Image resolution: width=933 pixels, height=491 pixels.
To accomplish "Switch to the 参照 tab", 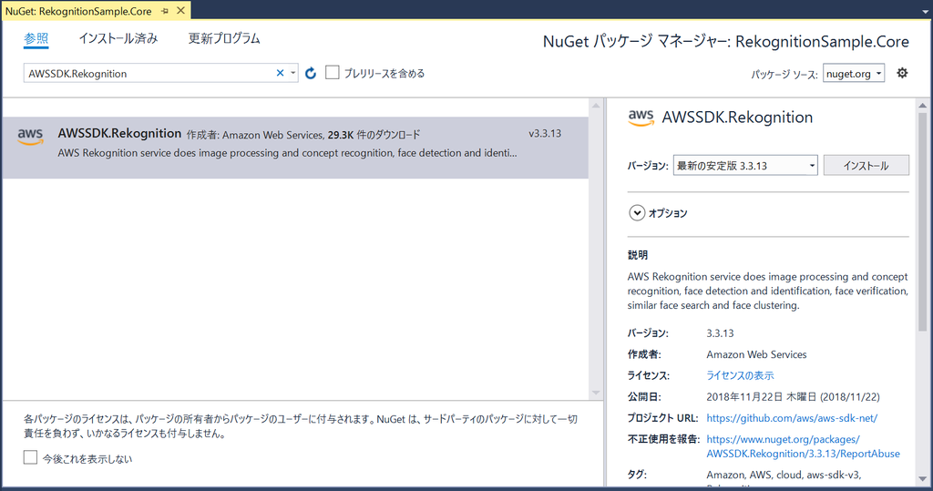I will 36,38.
